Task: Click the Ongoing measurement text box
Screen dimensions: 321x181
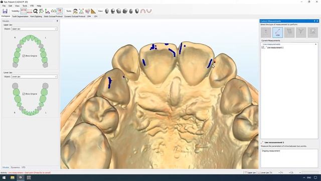Action: click(289, 158)
